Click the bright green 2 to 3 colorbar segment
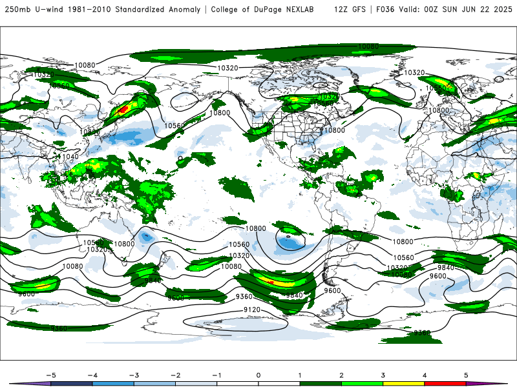 [363, 384]
